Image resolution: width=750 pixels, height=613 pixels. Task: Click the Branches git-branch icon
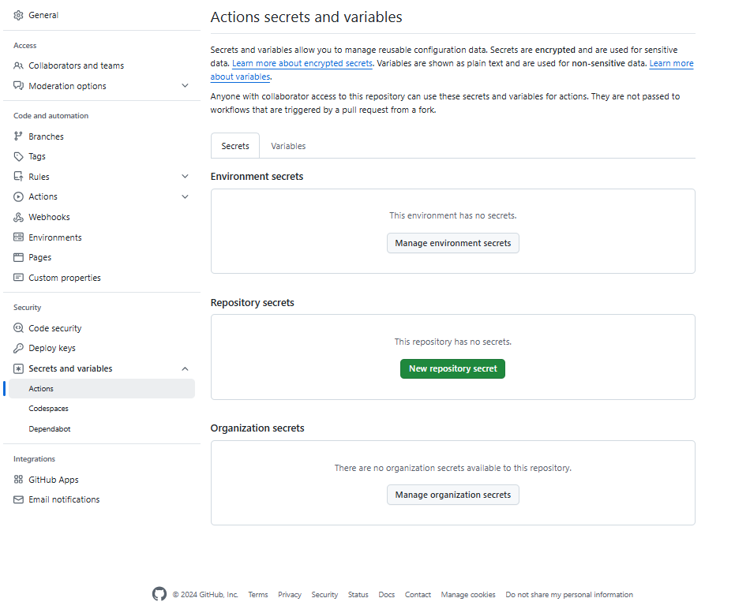18,136
